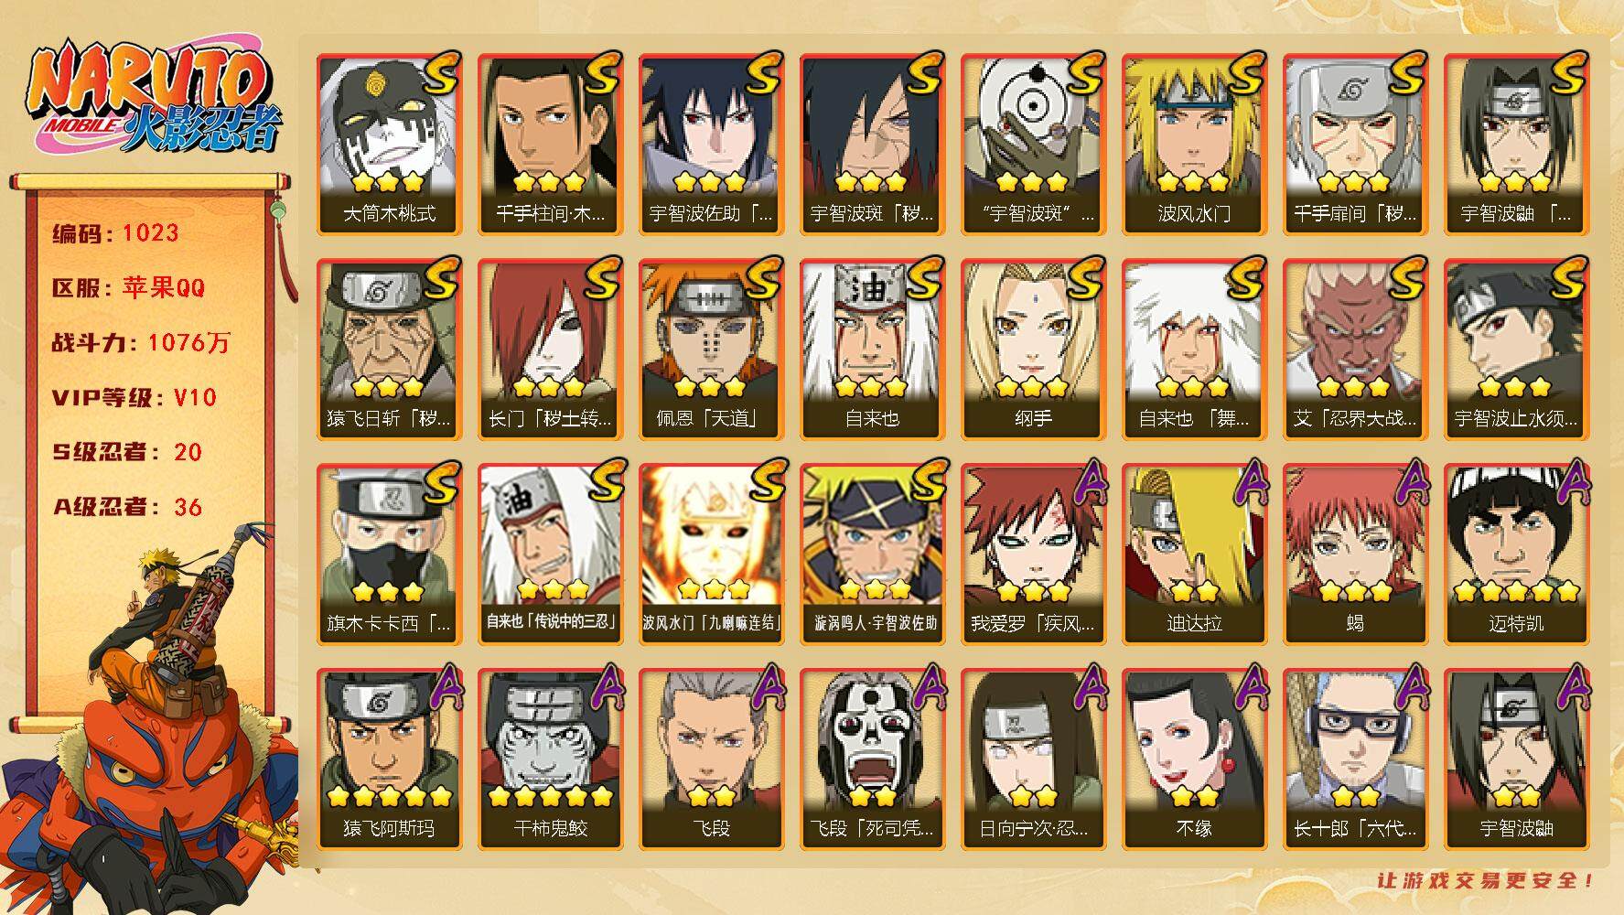
Task: Click the 干柿鬼鲛 character portrait
Action: tap(550, 759)
